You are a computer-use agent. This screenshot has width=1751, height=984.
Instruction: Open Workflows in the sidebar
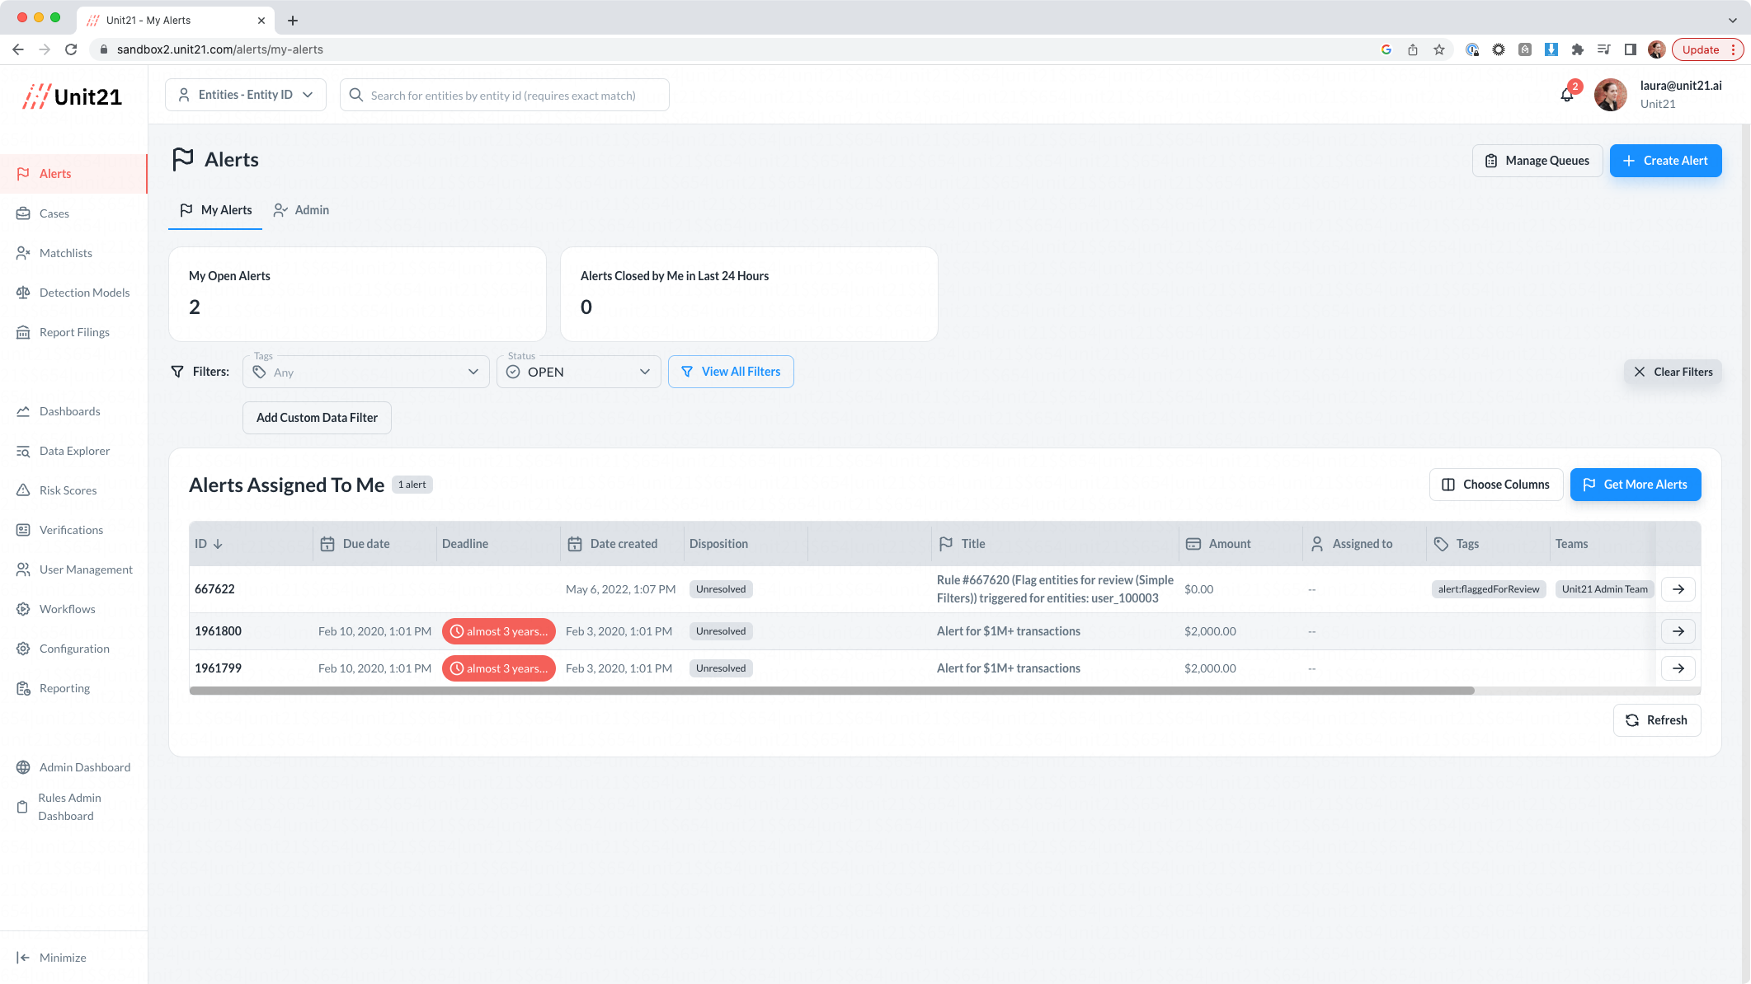click(x=67, y=609)
